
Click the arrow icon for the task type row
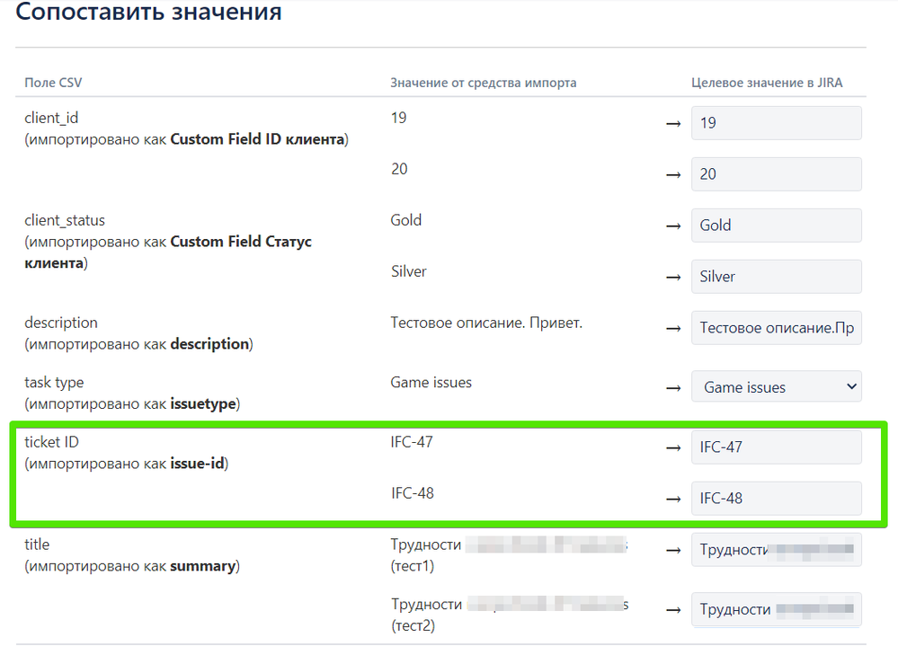click(x=674, y=386)
